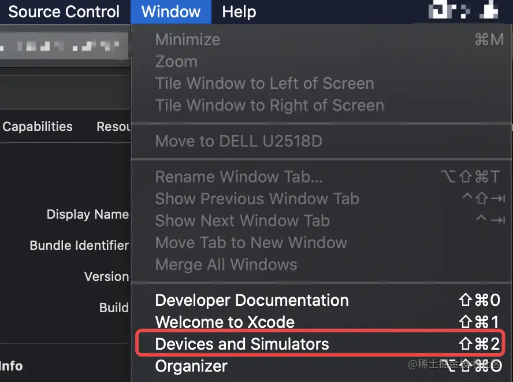
Task: Choose Minimize in Window menu
Action: pyautogui.click(x=322, y=40)
